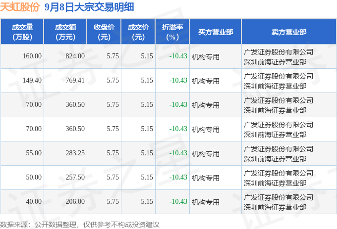Click 机构专用 buyer in first row
This screenshot has width=337, height=229.
pyautogui.click(x=206, y=57)
